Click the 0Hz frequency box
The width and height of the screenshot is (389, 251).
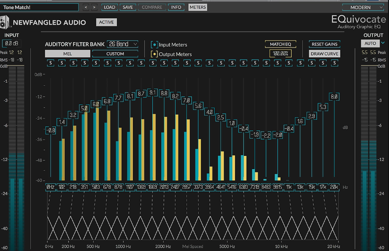[x=51, y=187]
